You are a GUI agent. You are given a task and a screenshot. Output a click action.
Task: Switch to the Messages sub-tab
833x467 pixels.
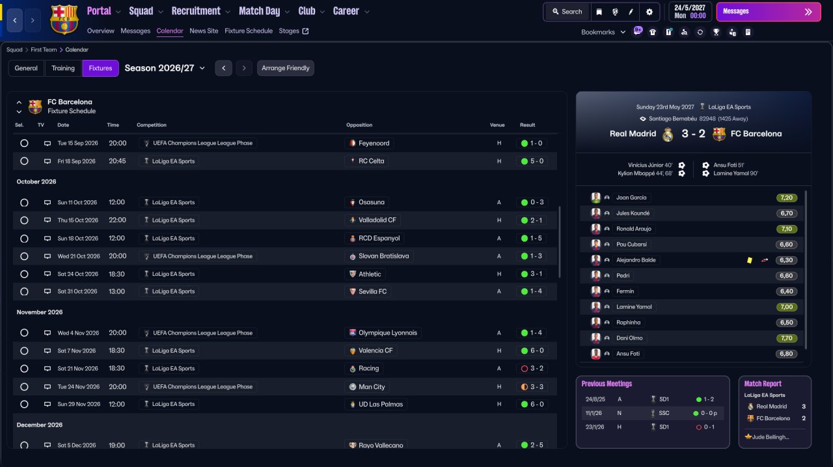(135, 31)
